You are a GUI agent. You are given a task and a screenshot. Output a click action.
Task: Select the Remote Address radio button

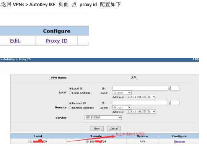tap(70, 108)
